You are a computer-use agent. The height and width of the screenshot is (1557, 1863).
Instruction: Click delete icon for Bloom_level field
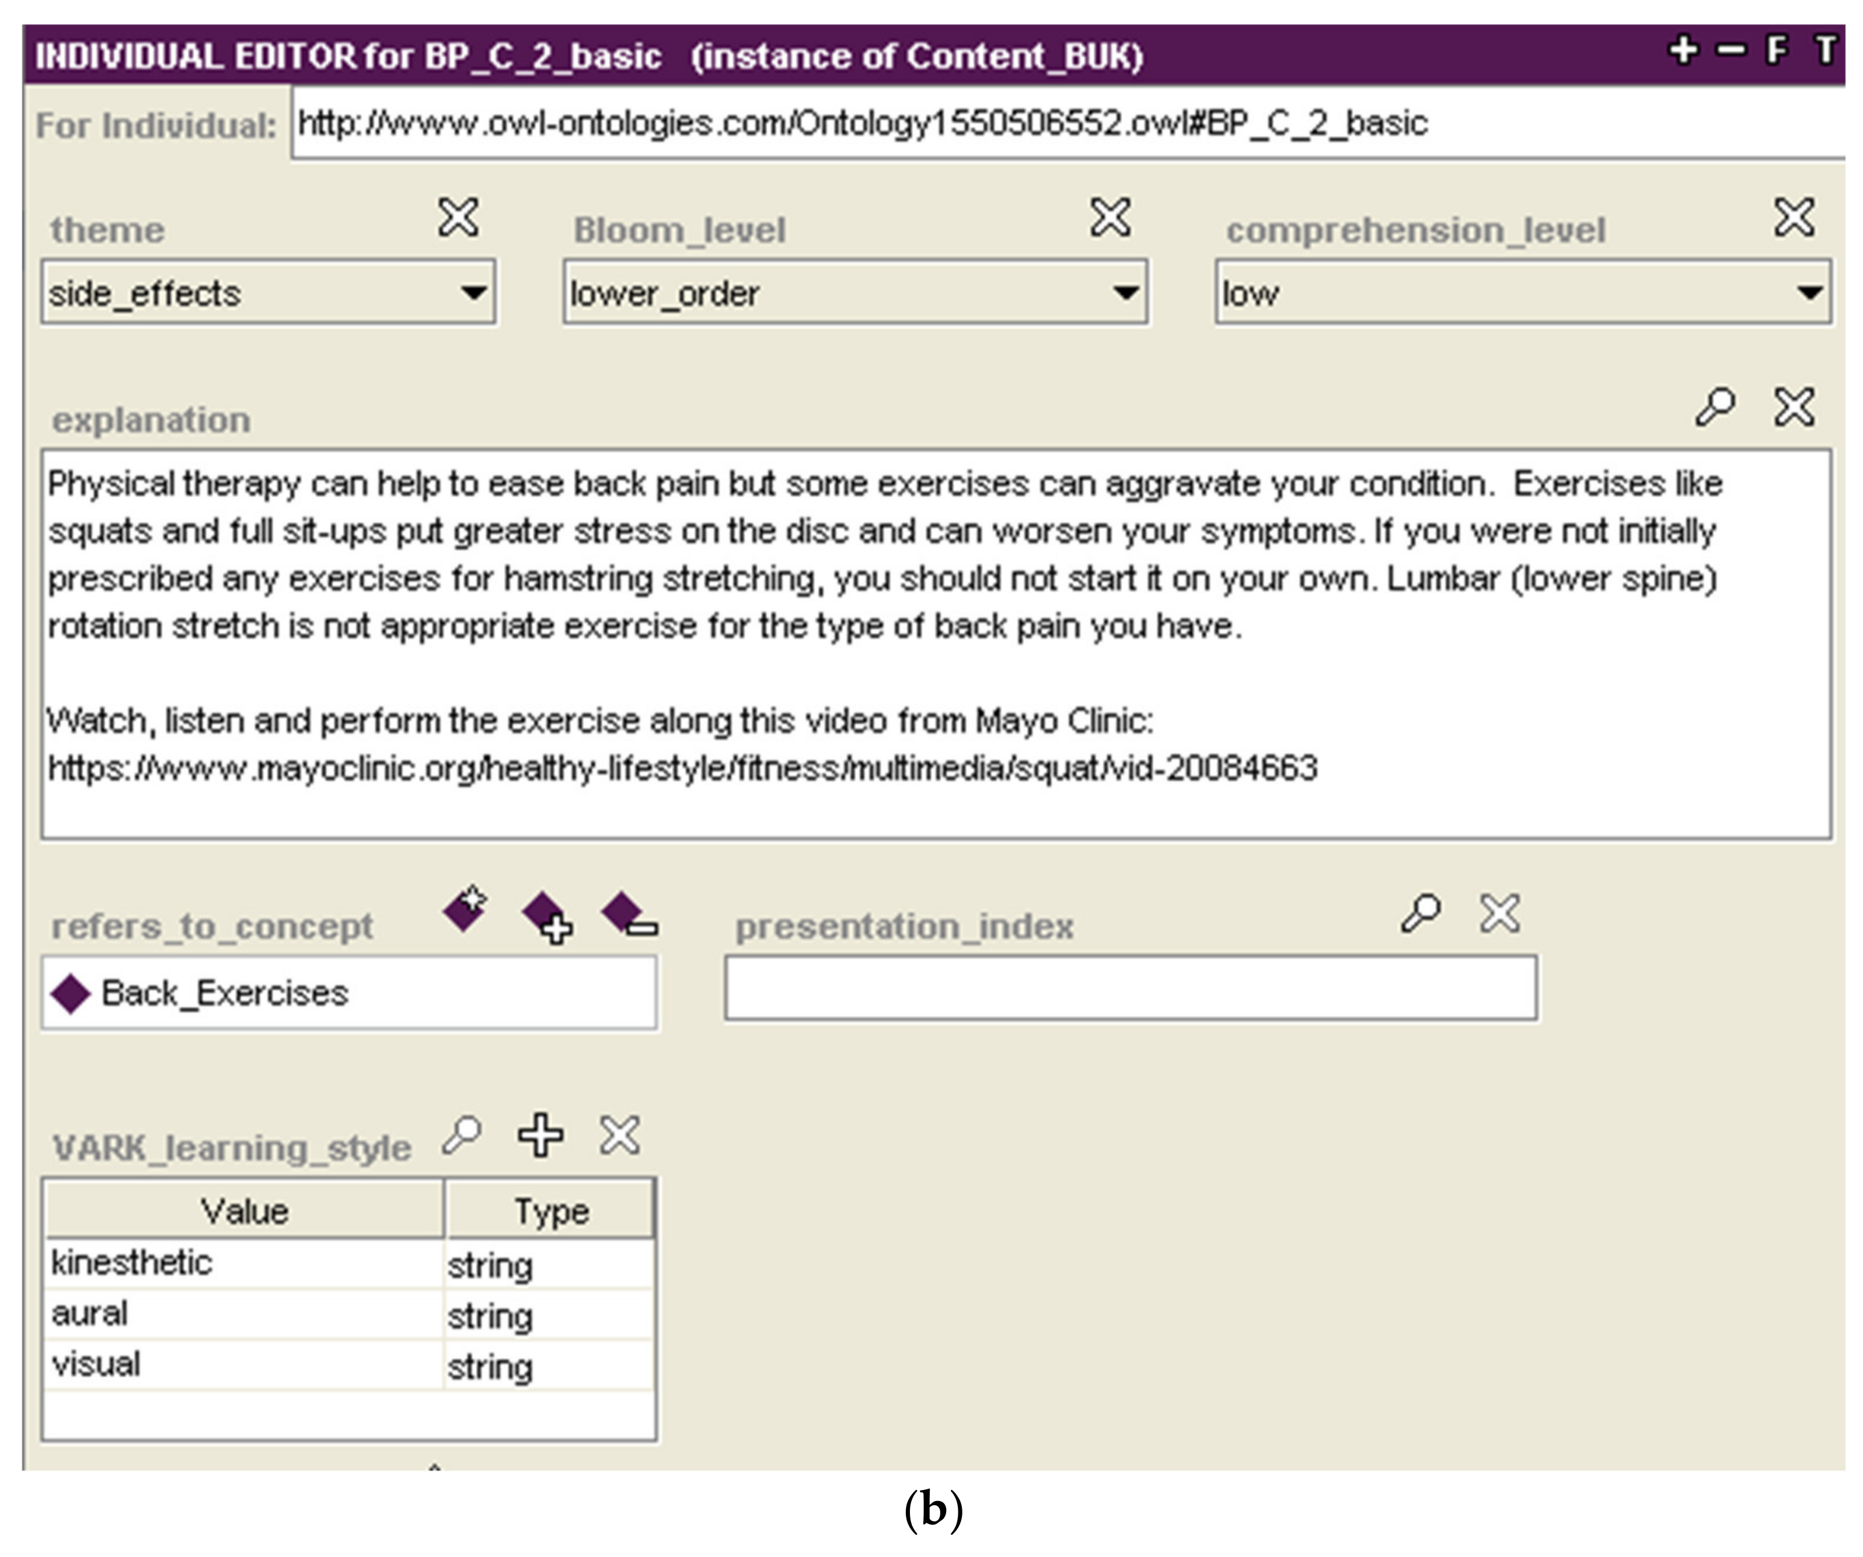click(1110, 217)
